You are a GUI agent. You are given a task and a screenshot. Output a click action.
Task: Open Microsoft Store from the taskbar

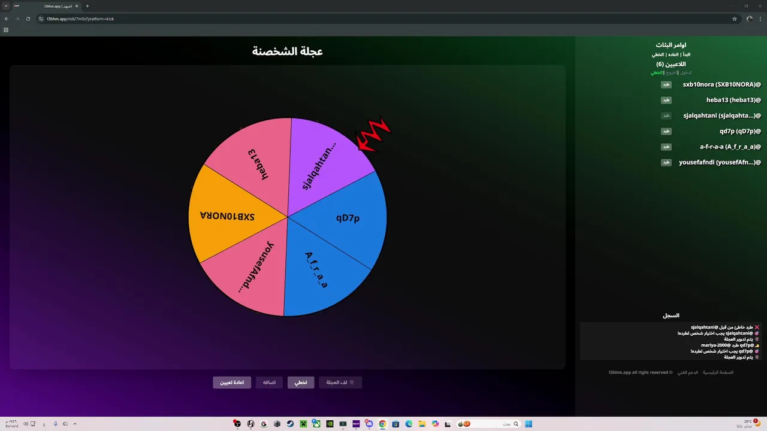[395, 424]
